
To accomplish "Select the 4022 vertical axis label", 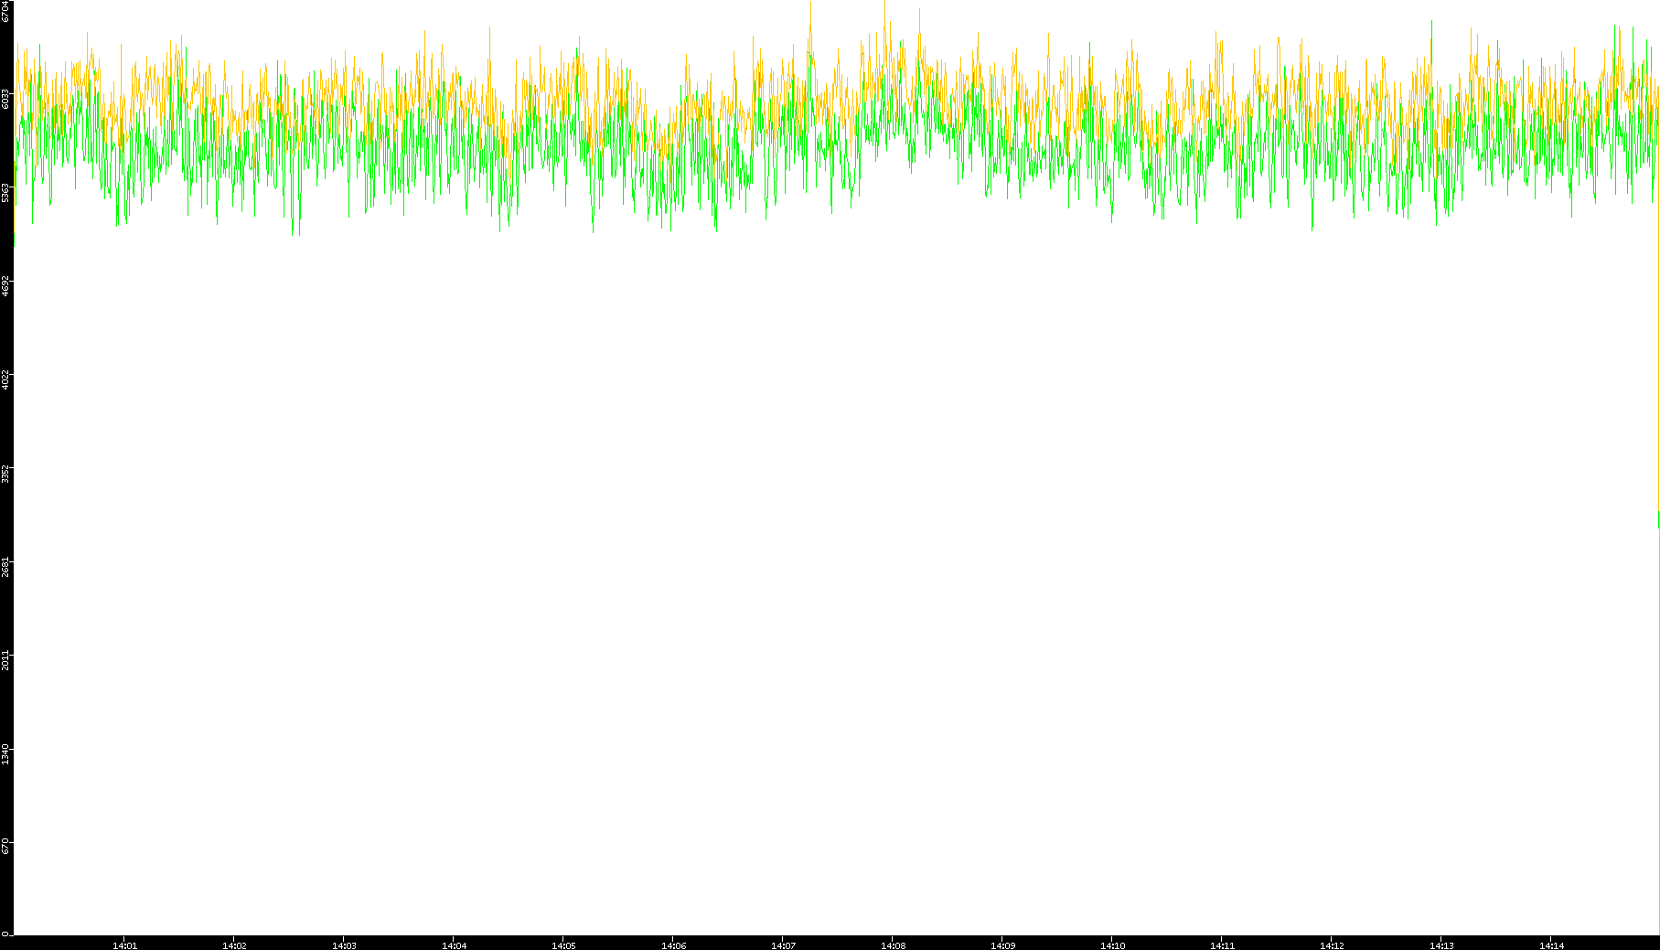I will 6,379.
